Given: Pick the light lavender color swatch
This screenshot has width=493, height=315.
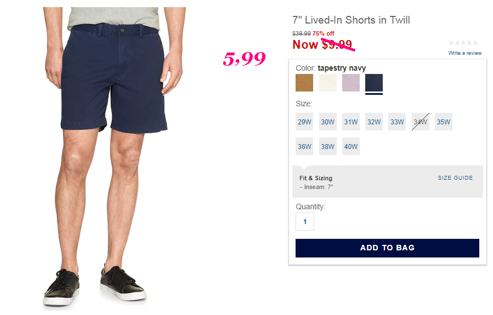Looking at the screenshot, I should click(x=351, y=83).
